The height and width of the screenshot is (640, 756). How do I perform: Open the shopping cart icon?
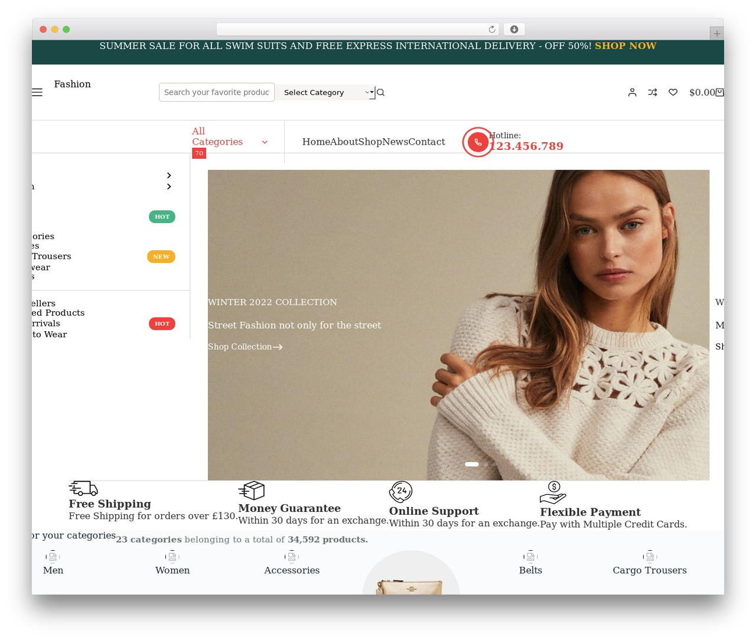pos(719,92)
